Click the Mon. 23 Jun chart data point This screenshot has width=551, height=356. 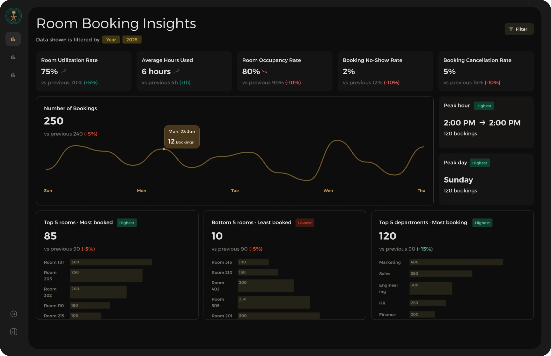(164, 149)
